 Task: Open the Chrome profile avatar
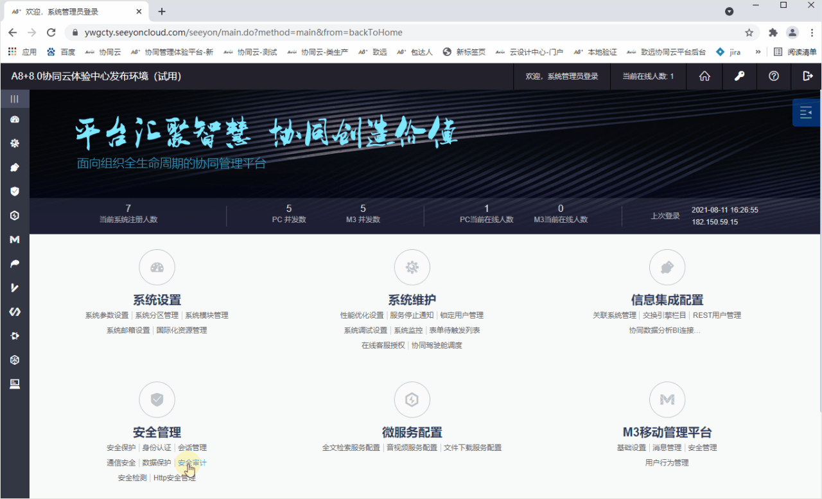(x=792, y=32)
